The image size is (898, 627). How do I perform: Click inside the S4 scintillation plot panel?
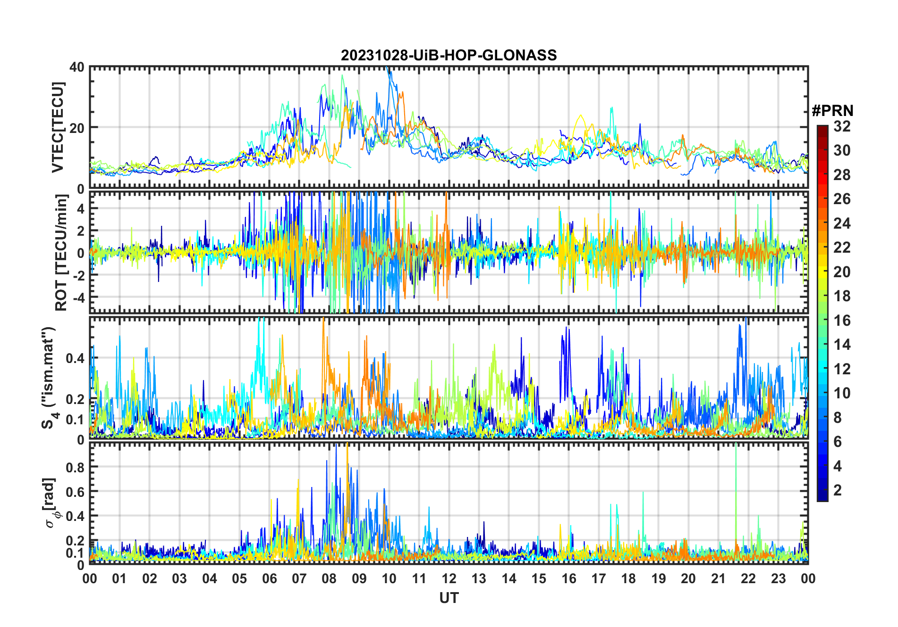pos(449,378)
